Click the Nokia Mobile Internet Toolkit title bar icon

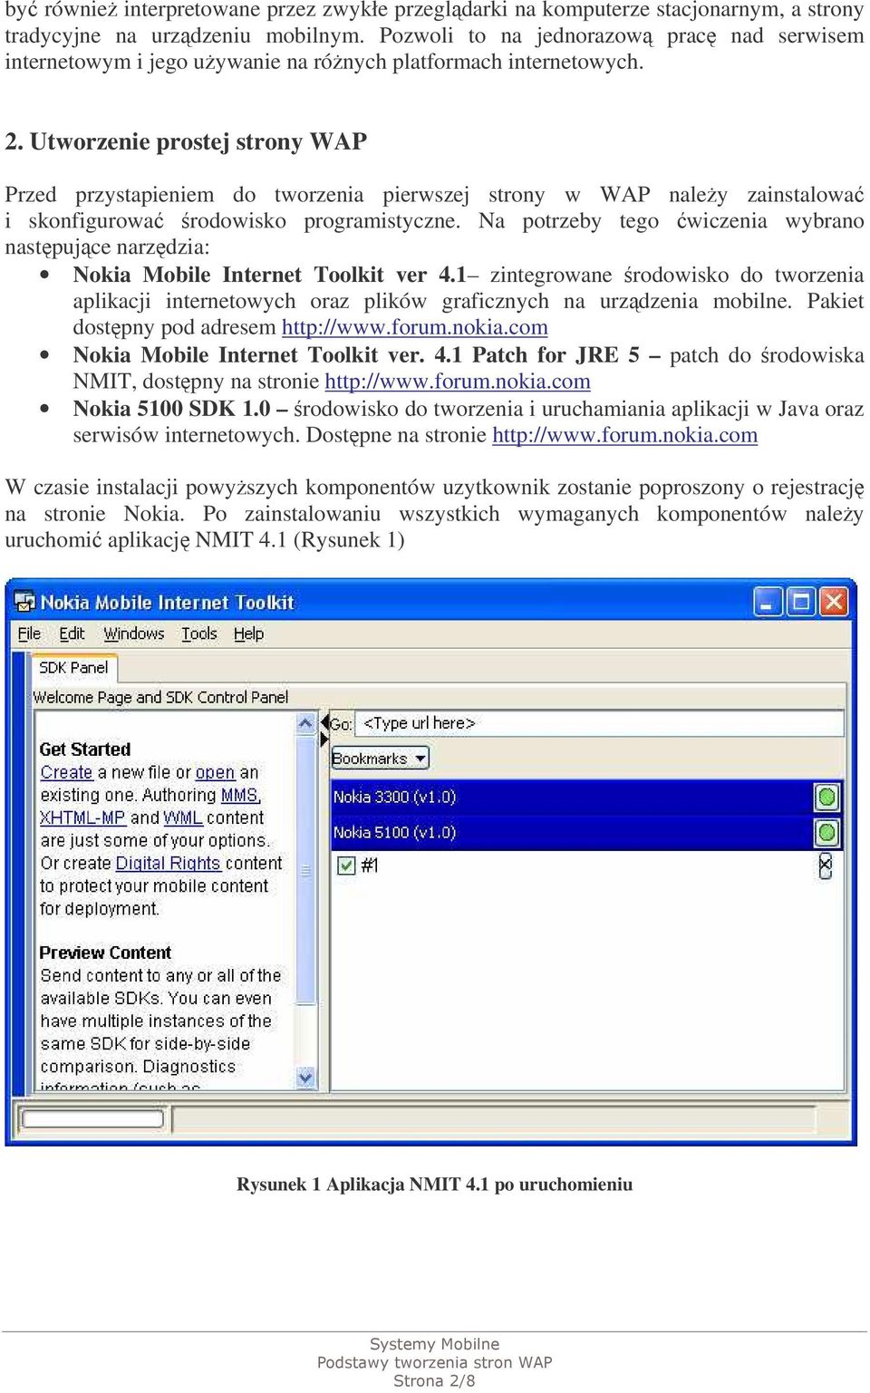(x=25, y=603)
